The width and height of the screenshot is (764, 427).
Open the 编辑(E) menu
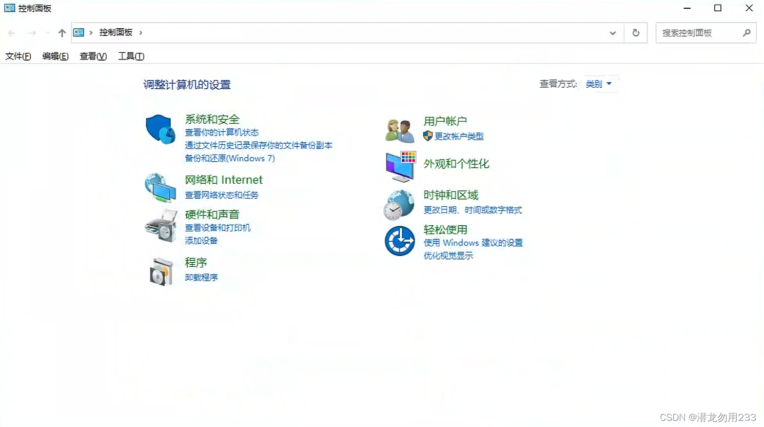55,56
